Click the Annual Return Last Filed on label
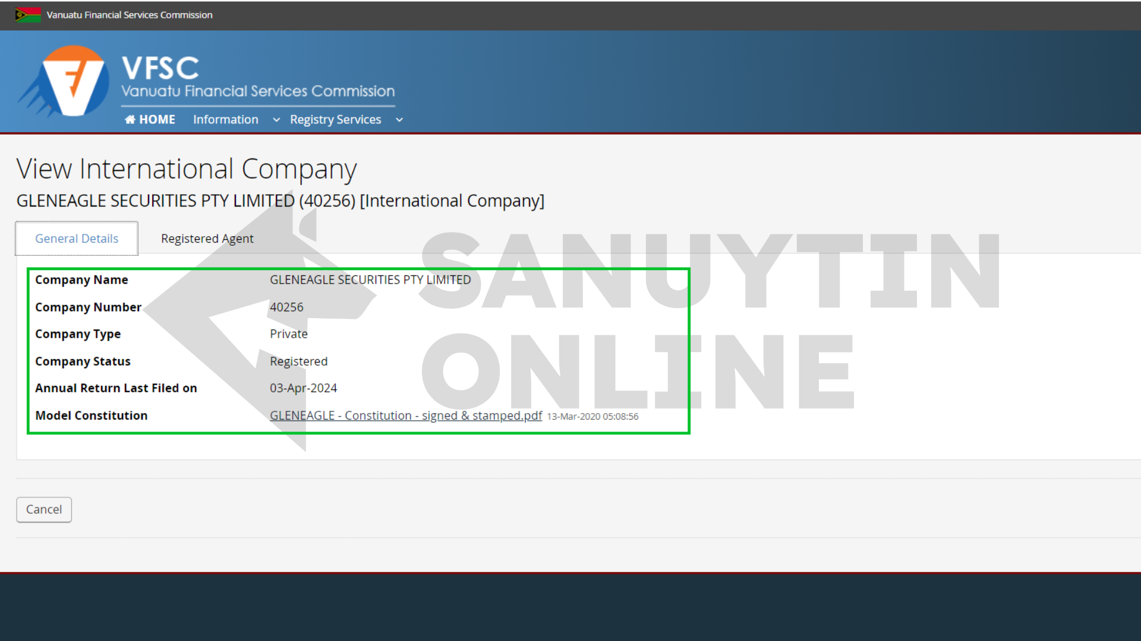The width and height of the screenshot is (1141, 641). point(116,388)
